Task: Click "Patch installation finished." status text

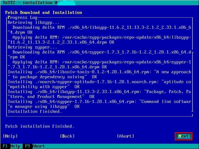Action: click(x=40, y=126)
